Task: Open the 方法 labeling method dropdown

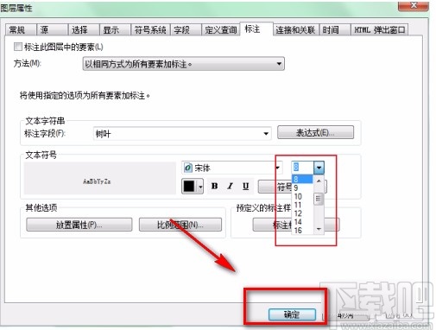Action: [x=183, y=64]
